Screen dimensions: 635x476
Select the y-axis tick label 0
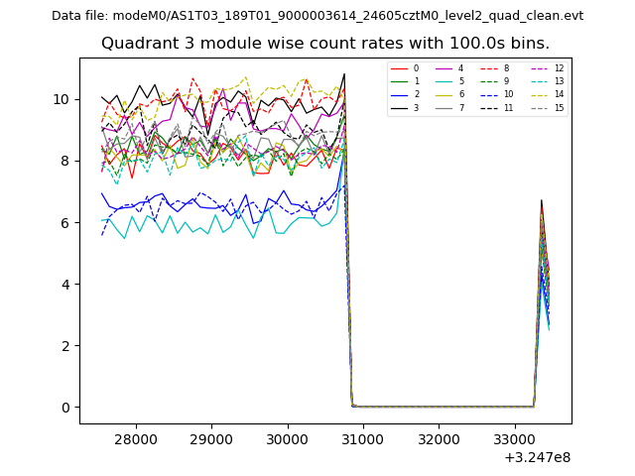[x=65, y=408]
